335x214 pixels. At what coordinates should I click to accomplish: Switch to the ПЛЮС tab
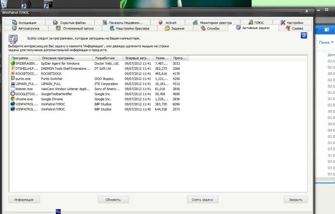(x=256, y=23)
